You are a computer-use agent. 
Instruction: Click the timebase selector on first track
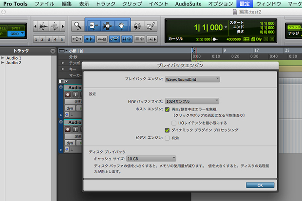pos(67,114)
